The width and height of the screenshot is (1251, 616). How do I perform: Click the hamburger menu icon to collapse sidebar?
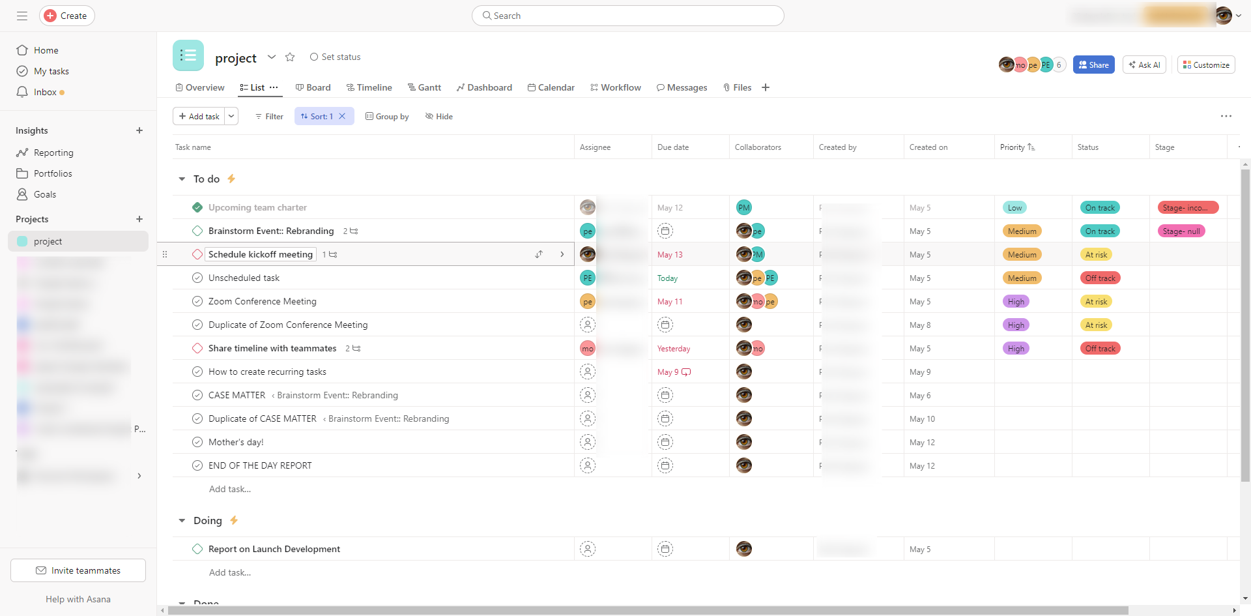click(22, 16)
